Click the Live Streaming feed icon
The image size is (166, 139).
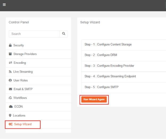point(10,72)
